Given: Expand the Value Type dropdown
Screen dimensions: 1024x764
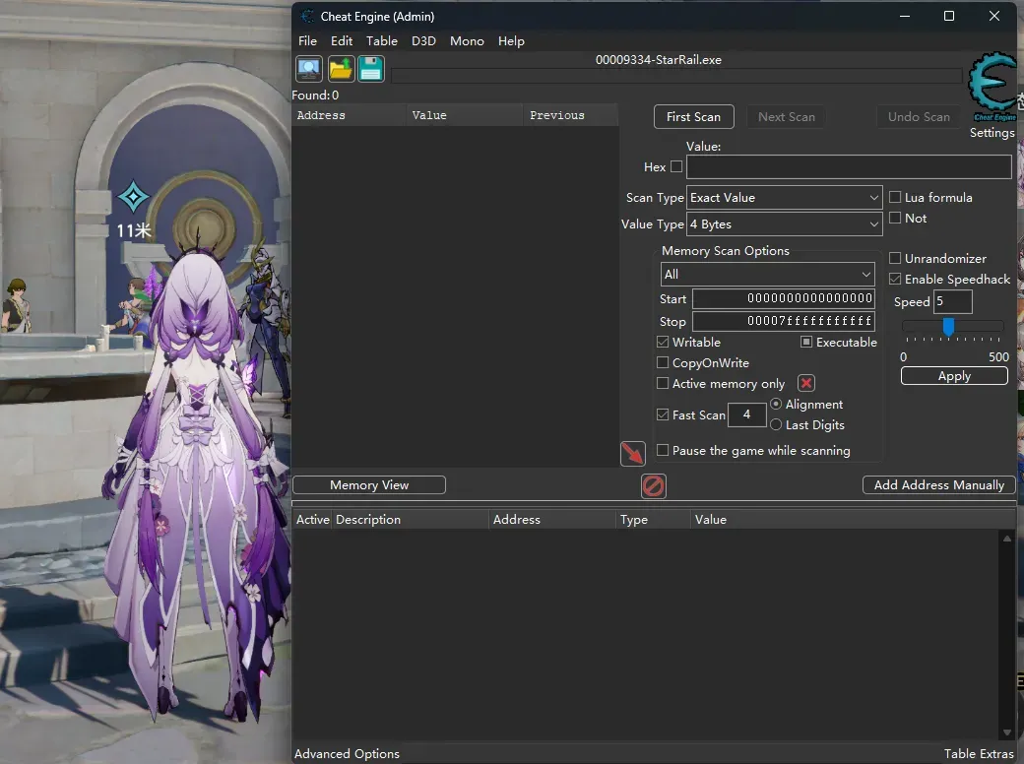Looking at the screenshot, I should click(x=784, y=224).
